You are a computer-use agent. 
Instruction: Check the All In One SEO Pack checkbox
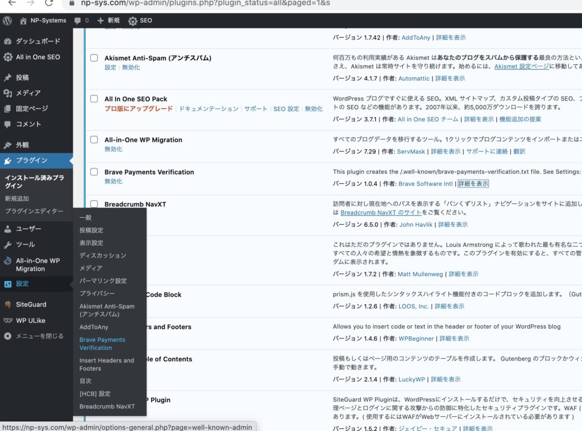coord(94,99)
